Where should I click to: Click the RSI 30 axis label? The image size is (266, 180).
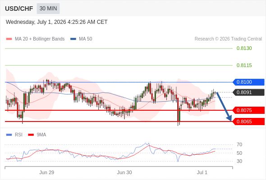(x=239, y=161)
